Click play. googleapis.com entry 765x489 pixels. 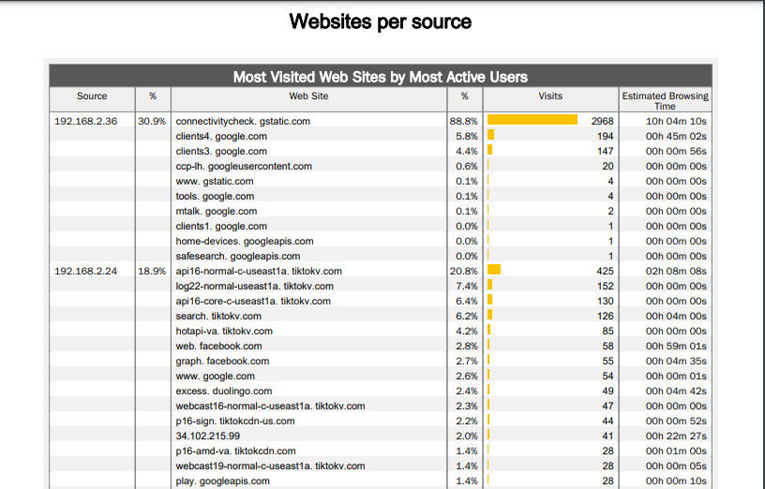pyautogui.click(x=222, y=482)
